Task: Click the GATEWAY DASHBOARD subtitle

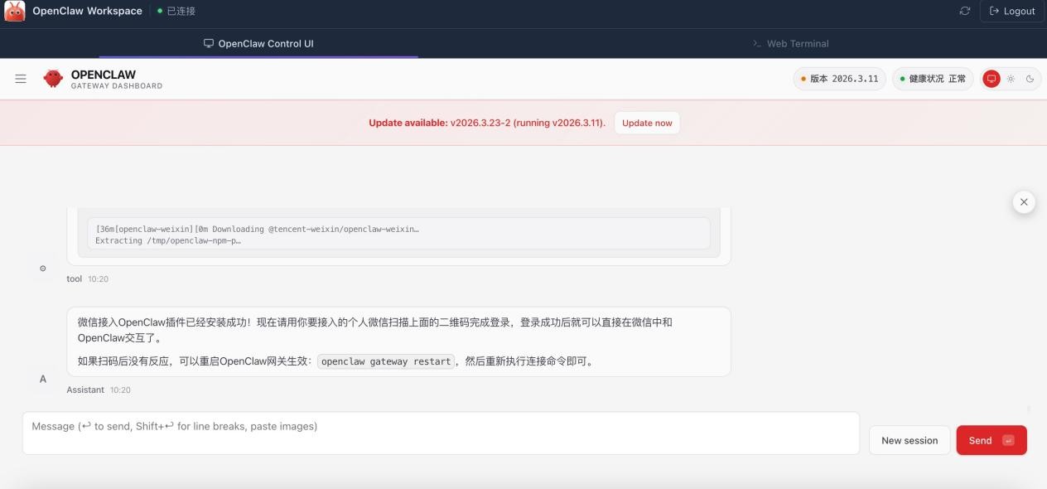Action: (x=117, y=86)
